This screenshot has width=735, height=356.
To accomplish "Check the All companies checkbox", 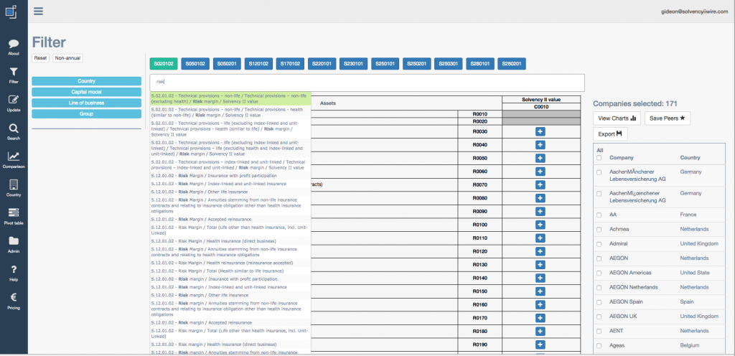I will coord(599,157).
